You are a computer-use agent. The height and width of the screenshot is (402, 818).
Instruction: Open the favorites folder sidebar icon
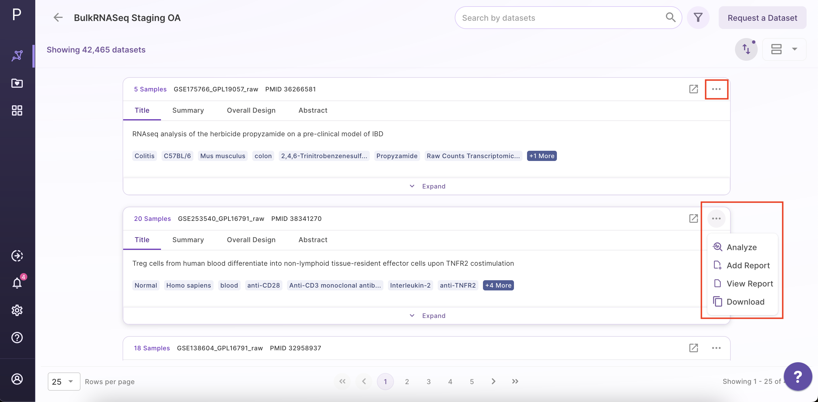(x=17, y=83)
